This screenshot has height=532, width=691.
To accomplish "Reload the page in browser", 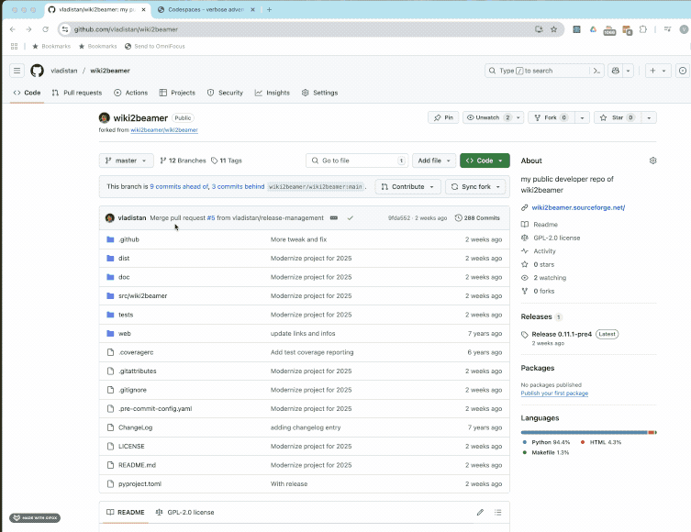I will coord(45,29).
